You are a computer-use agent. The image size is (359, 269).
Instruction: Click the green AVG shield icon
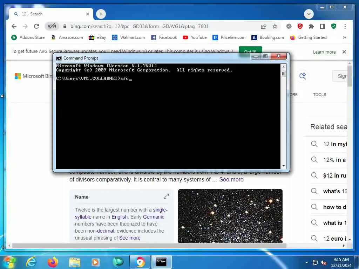334,26
